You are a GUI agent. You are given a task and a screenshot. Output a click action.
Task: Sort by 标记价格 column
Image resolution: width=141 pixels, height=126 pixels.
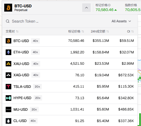76,31
